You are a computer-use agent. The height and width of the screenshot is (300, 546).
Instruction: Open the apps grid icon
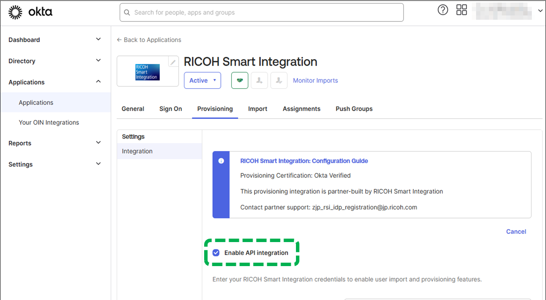point(462,10)
